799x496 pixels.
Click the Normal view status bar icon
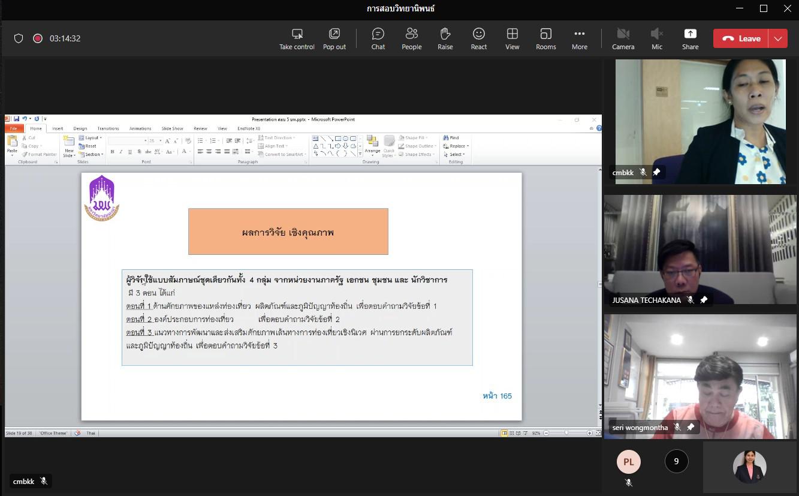pyautogui.click(x=504, y=433)
